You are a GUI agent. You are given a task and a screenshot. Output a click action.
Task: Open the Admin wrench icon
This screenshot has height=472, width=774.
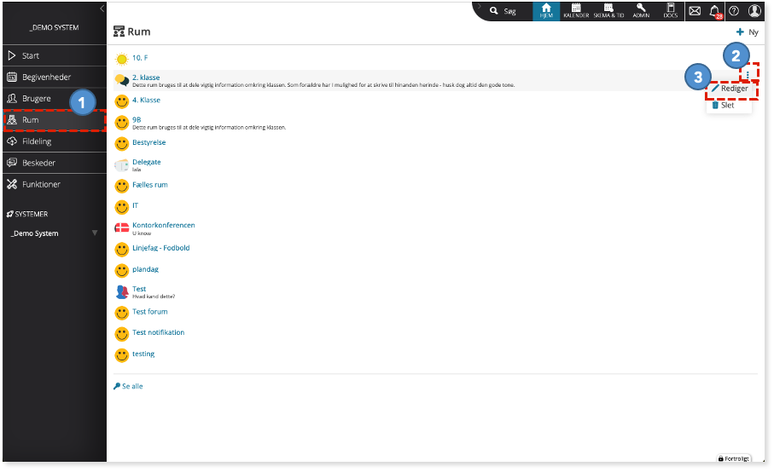[641, 11]
